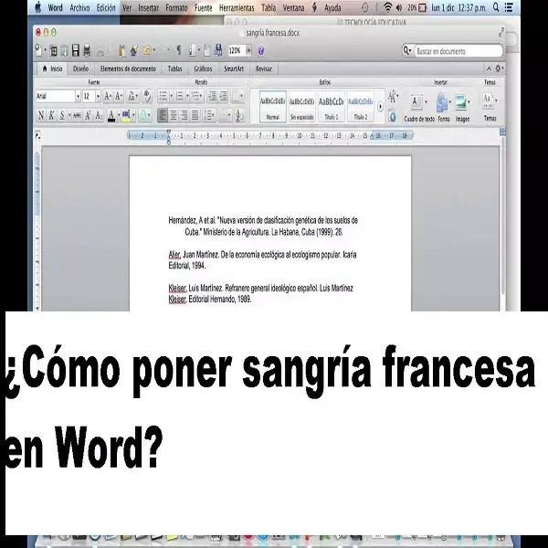The image size is (548, 548).
Task: Open the Media Browser icon
Action: click(x=218, y=50)
